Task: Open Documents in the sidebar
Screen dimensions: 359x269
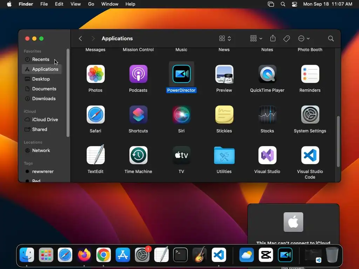Action: coord(42,89)
